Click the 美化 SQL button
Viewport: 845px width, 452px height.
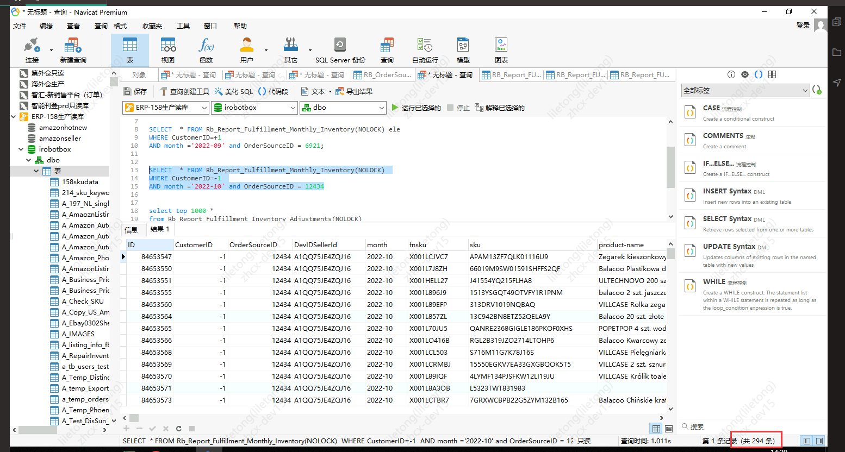(234, 91)
